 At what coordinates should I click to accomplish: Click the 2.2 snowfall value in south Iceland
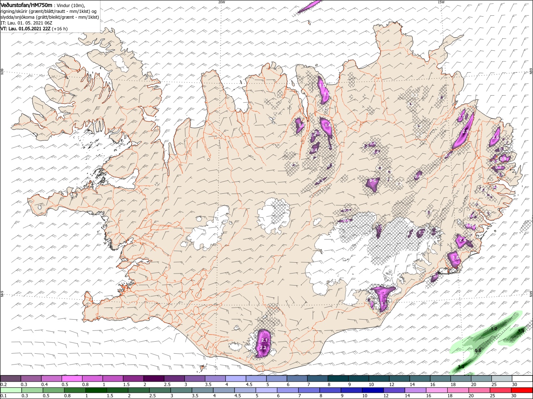(263, 347)
